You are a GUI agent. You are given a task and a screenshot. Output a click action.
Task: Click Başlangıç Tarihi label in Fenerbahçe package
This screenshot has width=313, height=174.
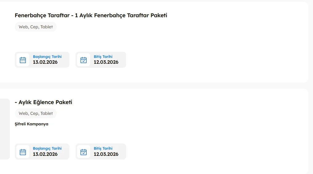(47, 57)
